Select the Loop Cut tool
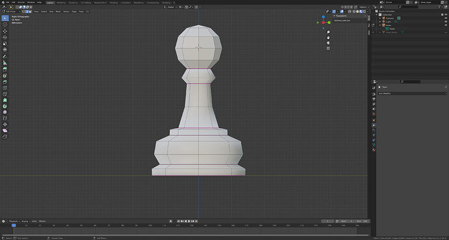 [x=5, y=88]
